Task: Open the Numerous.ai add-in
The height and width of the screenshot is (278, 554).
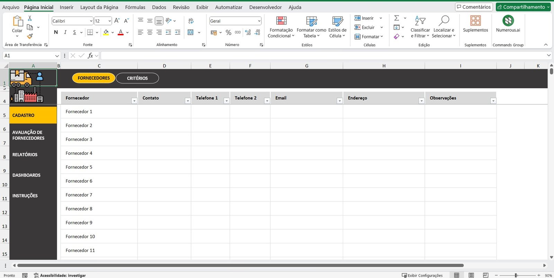Action: pyautogui.click(x=508, y=24)
